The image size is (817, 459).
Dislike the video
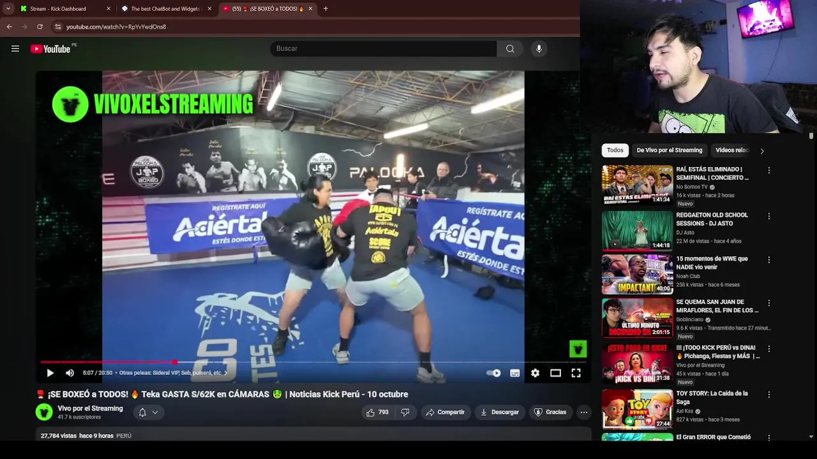(x=405, y=412)
